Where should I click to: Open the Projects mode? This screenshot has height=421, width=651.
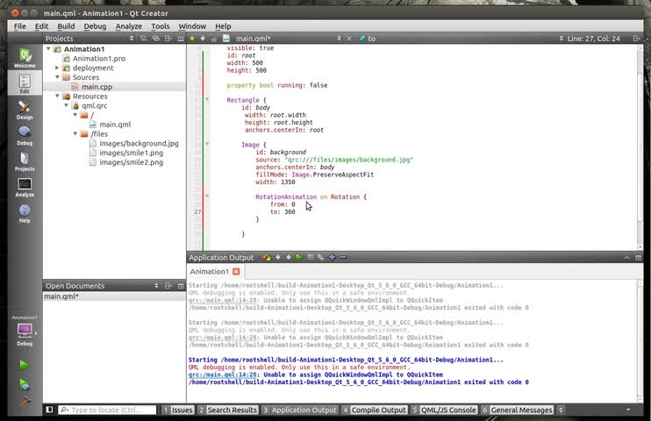25,161
